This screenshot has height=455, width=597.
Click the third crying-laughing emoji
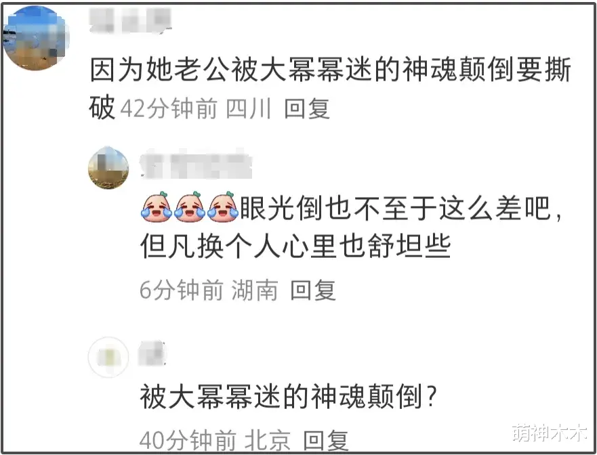point(223,207)
